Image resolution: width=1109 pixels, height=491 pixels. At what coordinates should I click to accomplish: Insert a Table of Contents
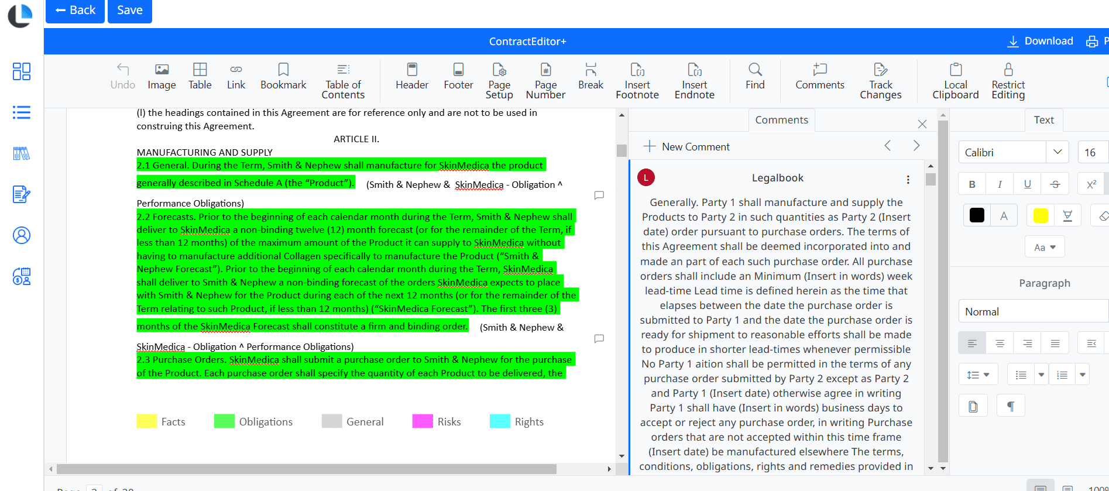[343, 81]
